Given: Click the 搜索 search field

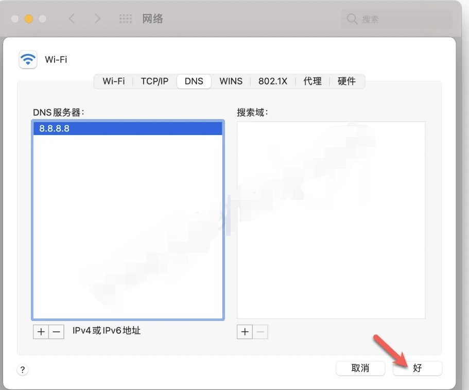Looking at the screenshot, I should click(x=396, y=19).
